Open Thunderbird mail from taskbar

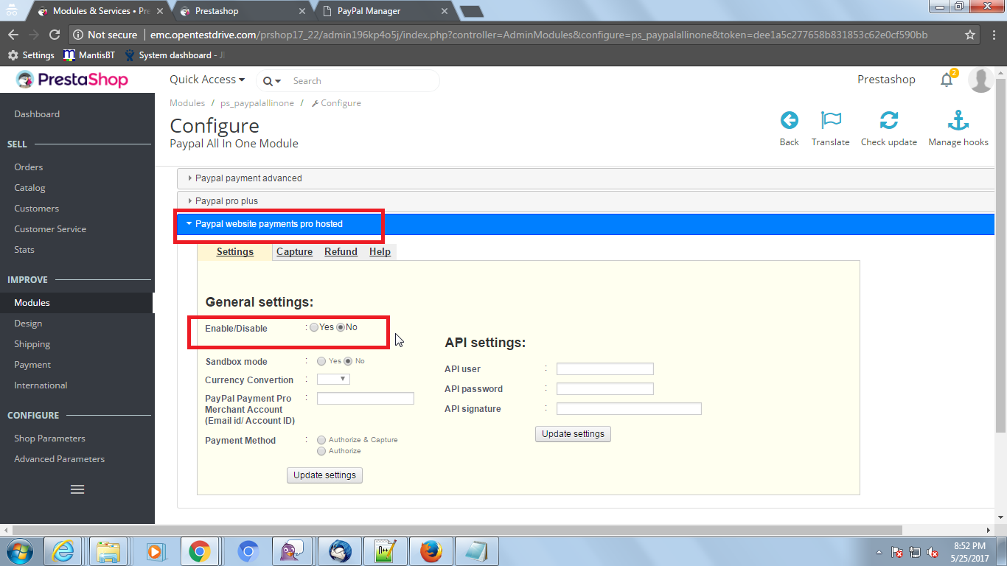(x=340, y=551)
